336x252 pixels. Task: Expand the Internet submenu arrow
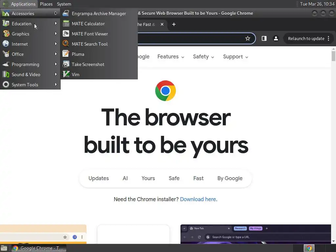coord(56,44)
